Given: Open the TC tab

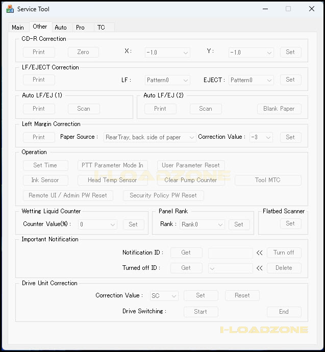Looking at the screenshot, I should pos(101,28).
